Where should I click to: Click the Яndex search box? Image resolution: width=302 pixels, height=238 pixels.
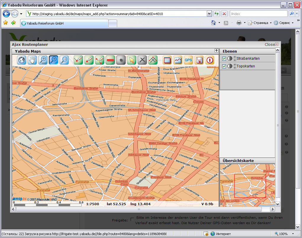tap(259, 14)
